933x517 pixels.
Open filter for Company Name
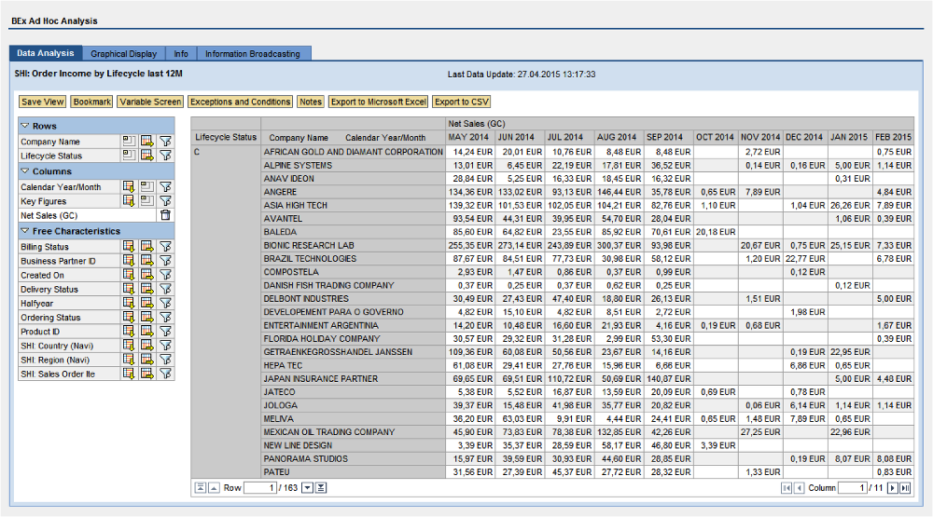[x=165, y=142]
